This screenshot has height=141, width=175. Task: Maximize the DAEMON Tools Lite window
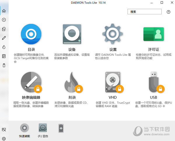162,2
